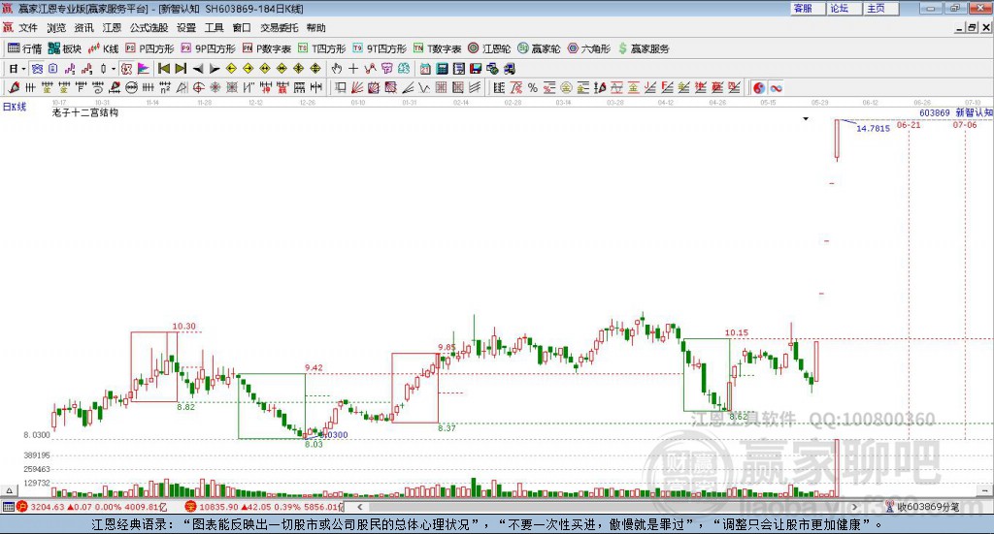
Task: Open the P四方形 square tool
Action: tap(149, 48)
